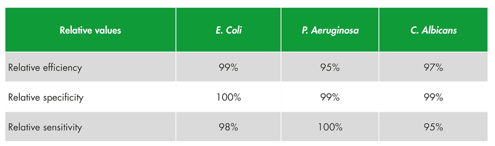Select P. Aeruginosa relative sensitivity 100% cell
This screenshot has height=146, width=495.
point(330,127)
